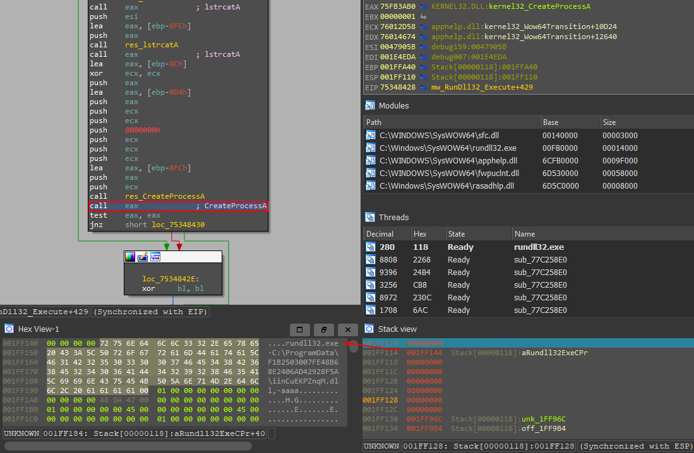Click the module icon beside sfc.dll

pos(371,136)
